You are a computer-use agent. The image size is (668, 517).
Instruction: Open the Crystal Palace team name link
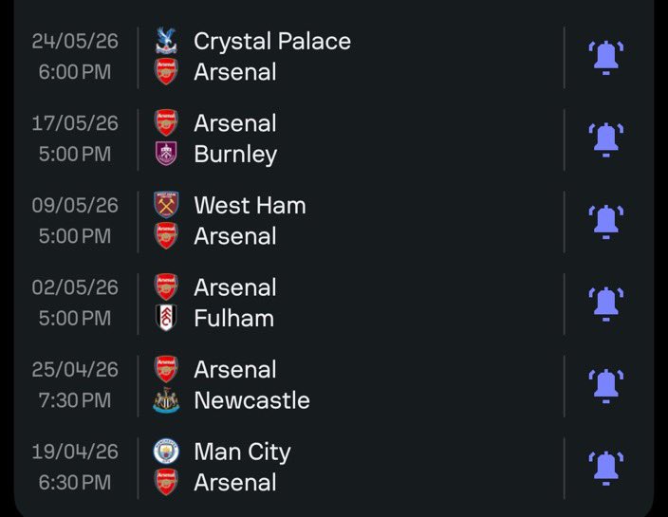271,41
